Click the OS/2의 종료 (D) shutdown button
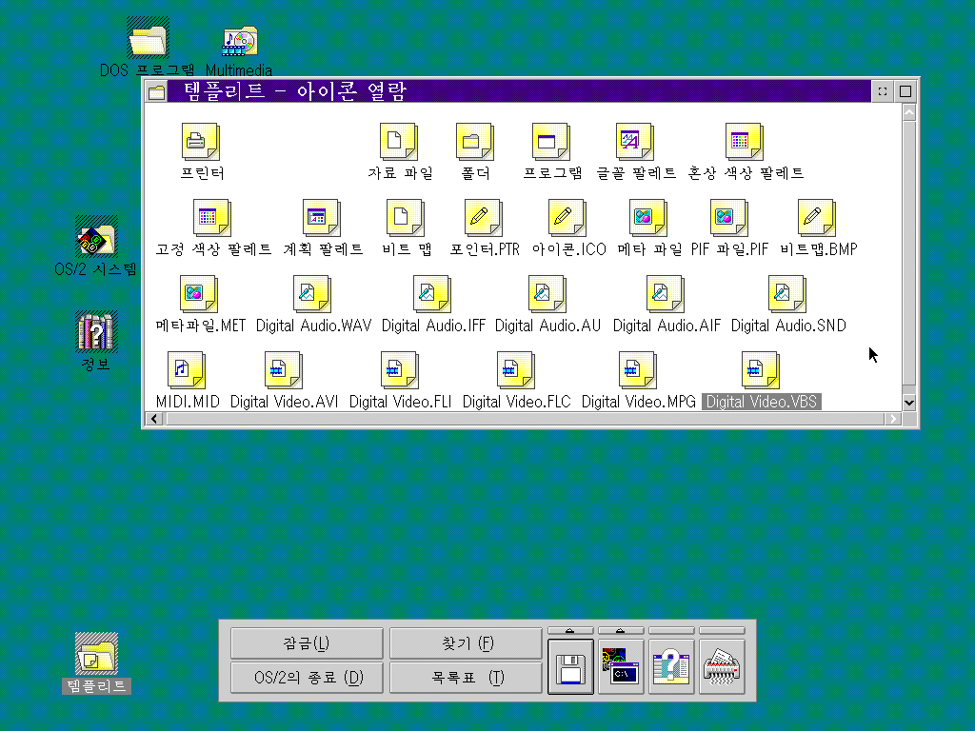The height and width of the screenshot is (731, 975). (x=307, y=678)
